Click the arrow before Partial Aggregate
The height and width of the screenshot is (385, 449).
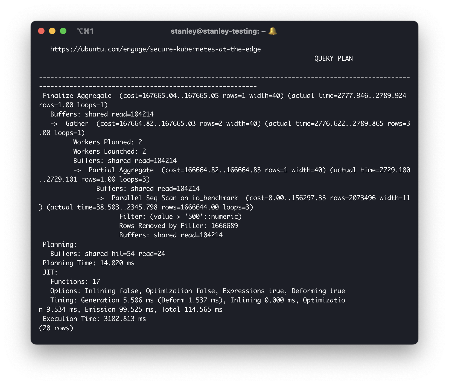77,170
